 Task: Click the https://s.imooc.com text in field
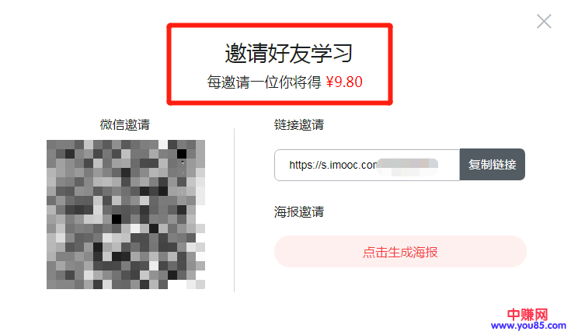[x=333, y=165]
